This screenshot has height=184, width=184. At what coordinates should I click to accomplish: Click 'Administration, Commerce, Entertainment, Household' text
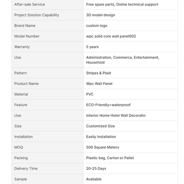tap(123, 60)
